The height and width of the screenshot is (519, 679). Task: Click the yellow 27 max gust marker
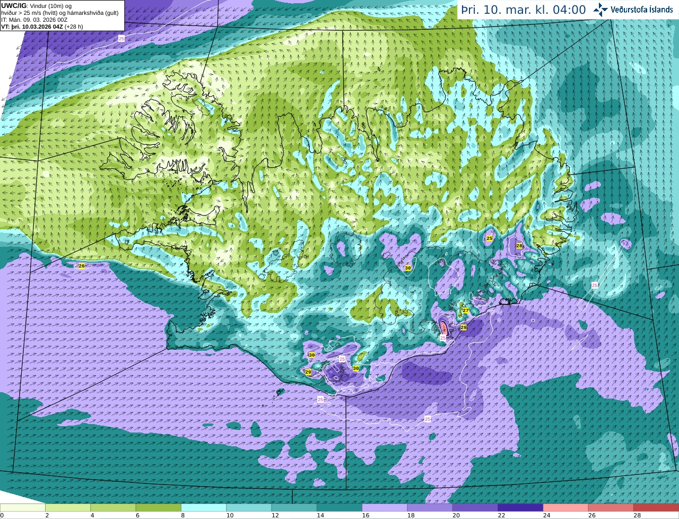point(465,310)
